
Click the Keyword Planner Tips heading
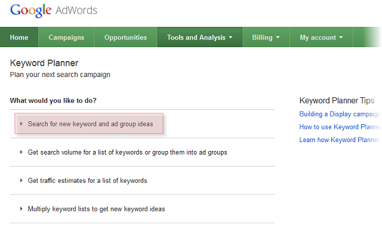(x=337, y=100)
